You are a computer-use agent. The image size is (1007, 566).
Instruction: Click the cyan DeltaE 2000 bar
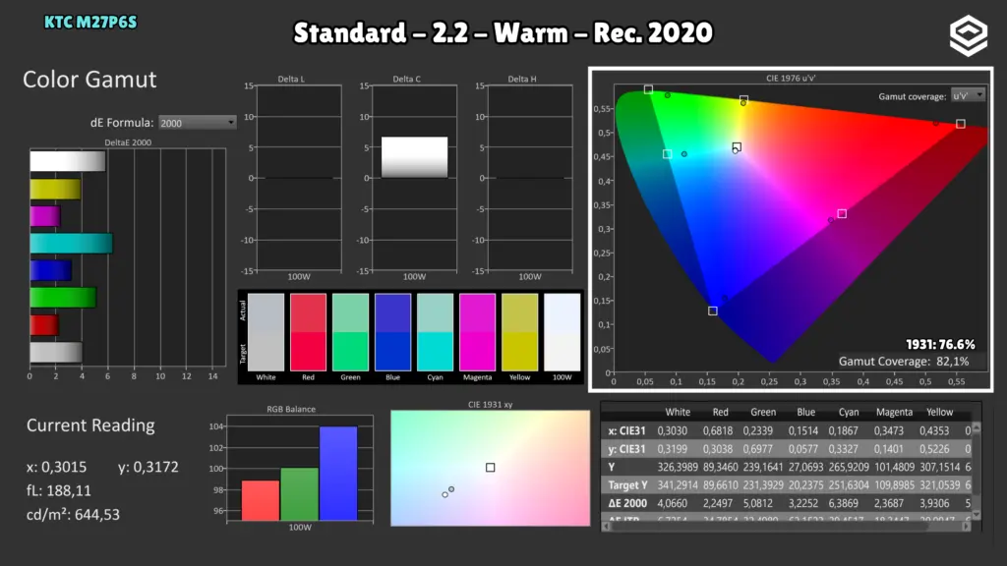point(71,244)
